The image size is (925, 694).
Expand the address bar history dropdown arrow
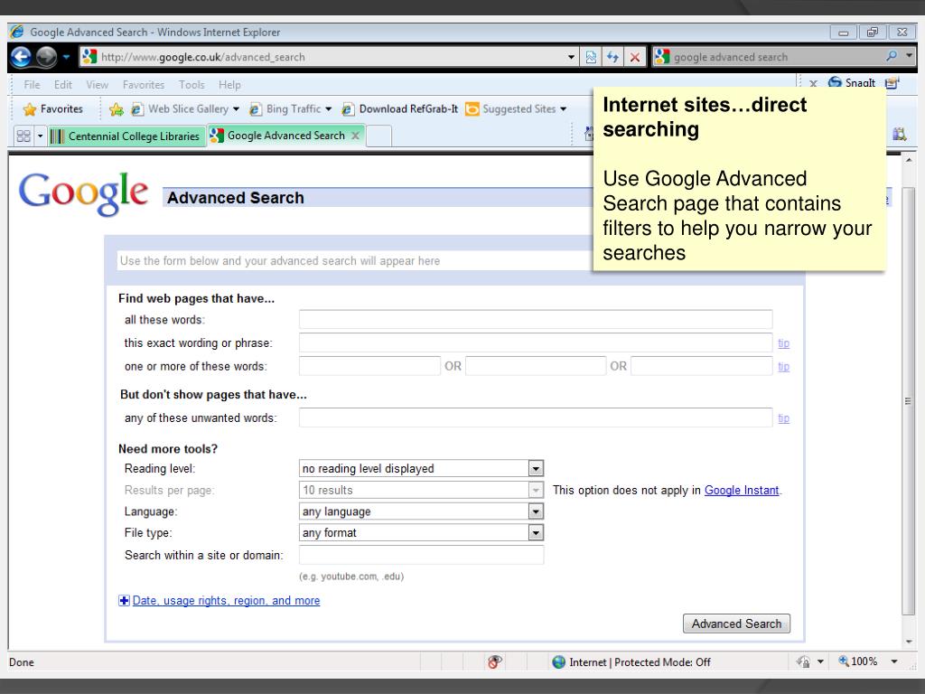click(x=571, y=57)
